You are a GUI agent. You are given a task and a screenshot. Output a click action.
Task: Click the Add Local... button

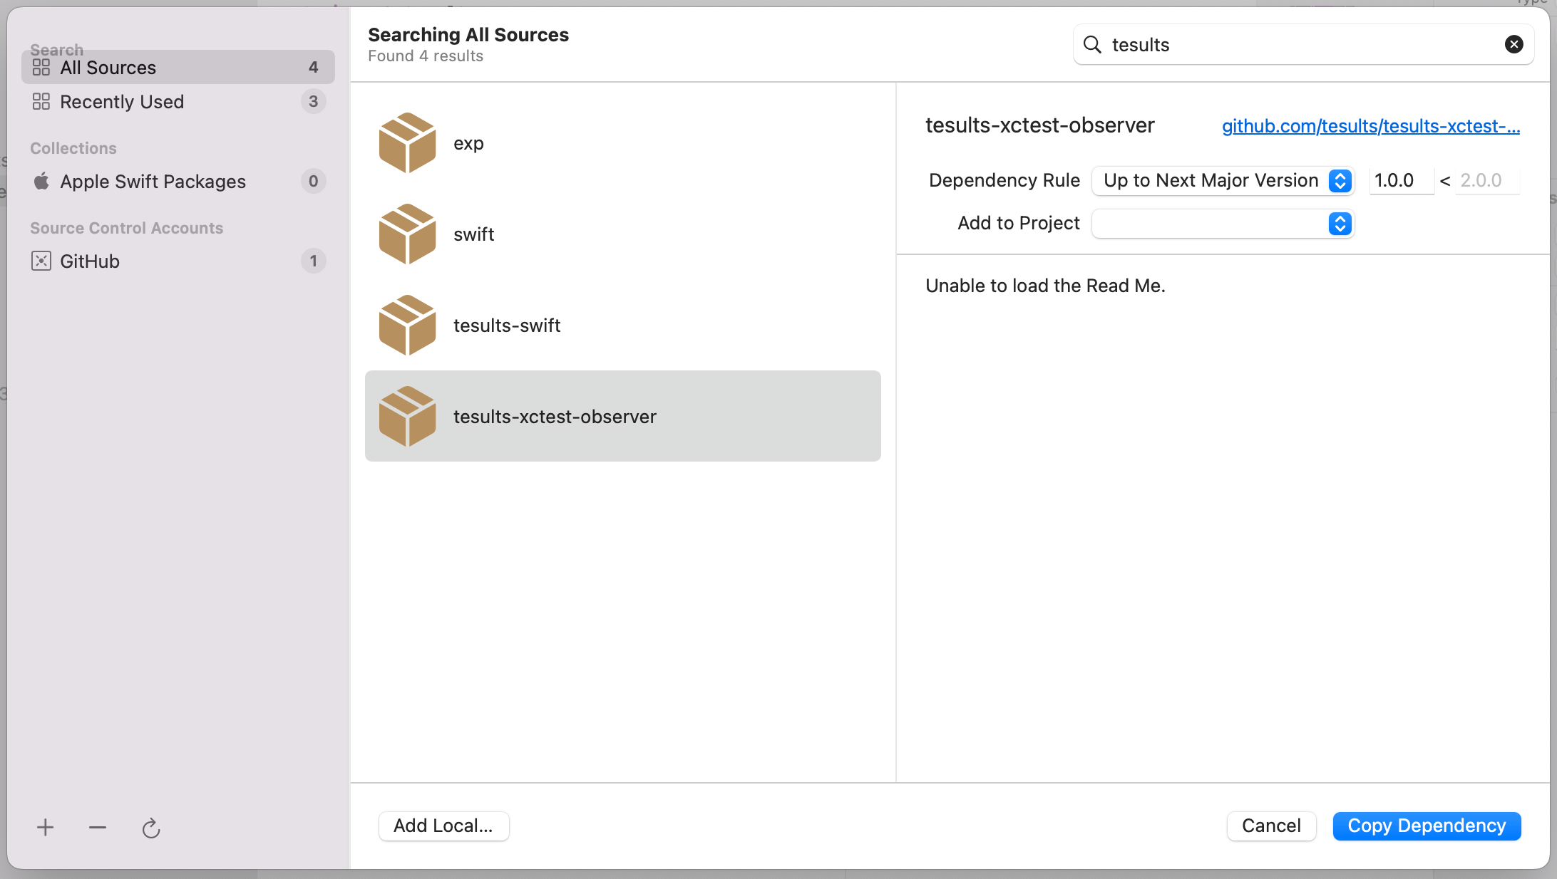[x=443, y=826]
